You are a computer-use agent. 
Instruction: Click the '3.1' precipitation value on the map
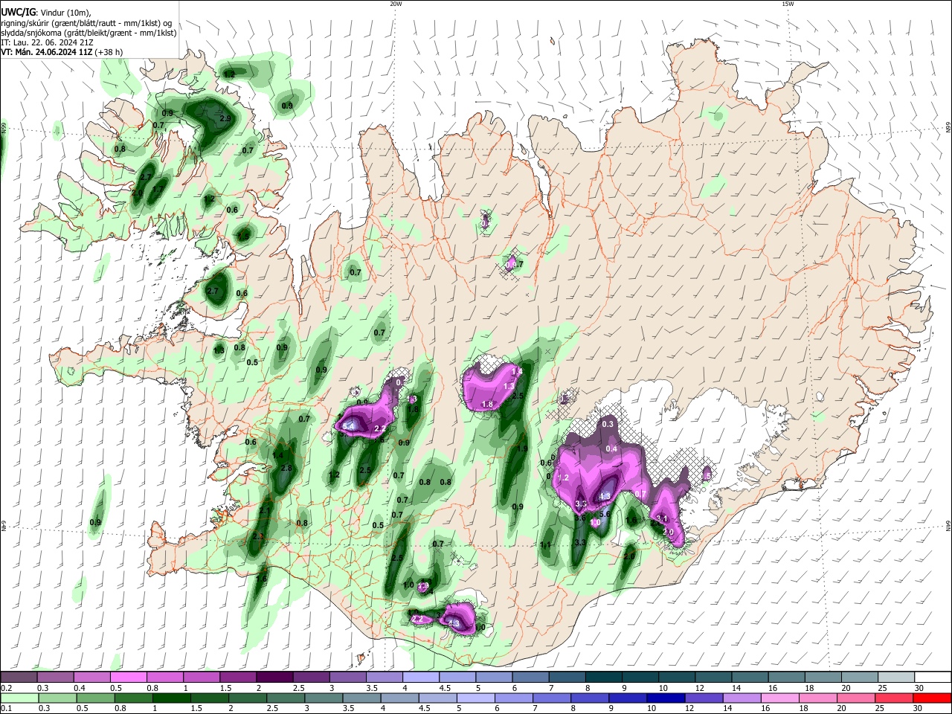coord(663,519)
